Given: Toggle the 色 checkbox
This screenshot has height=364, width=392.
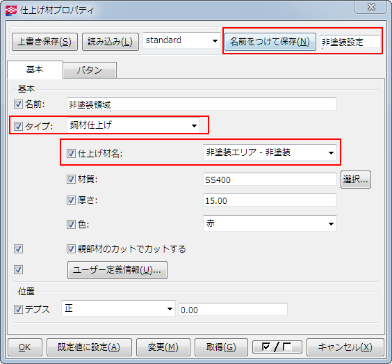Looking at the screenshot, I should click(x=71, y=224).
